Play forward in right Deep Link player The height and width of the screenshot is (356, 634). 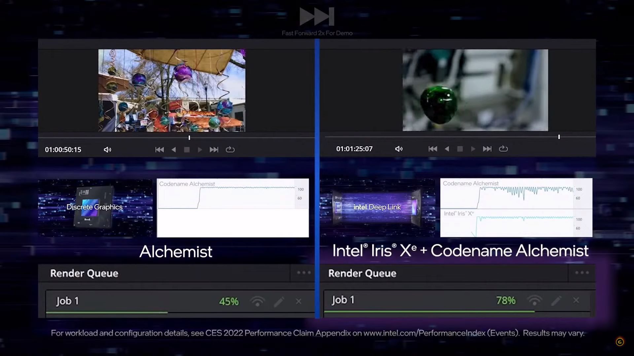(x=473, y=149)
